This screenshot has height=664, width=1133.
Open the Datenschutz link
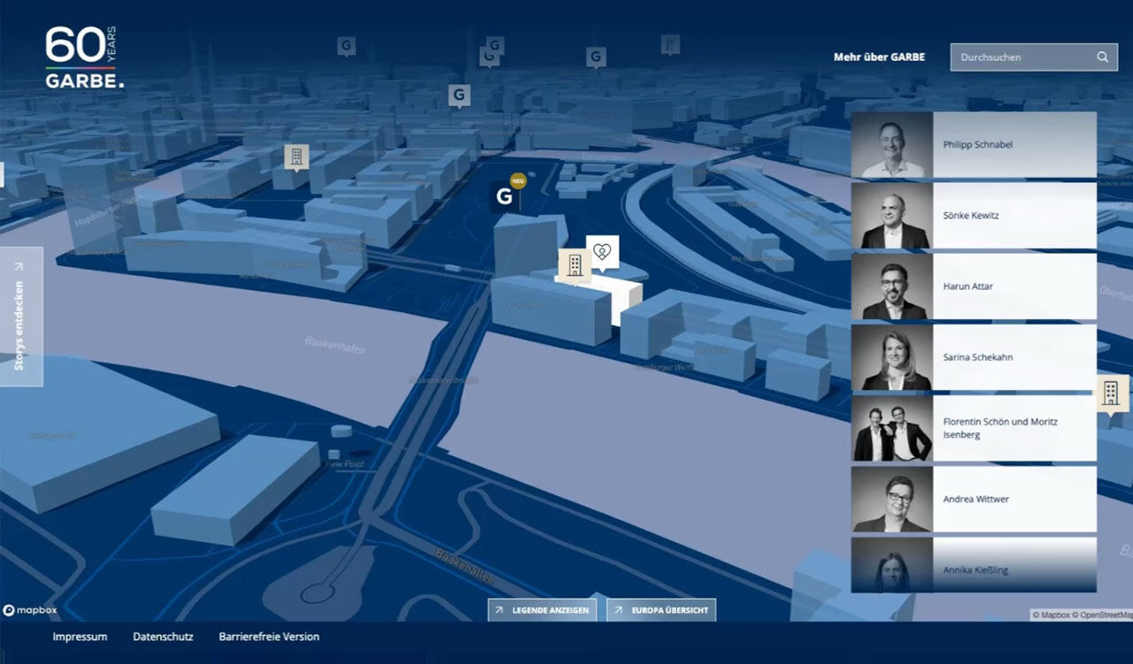tap(163, 637)
